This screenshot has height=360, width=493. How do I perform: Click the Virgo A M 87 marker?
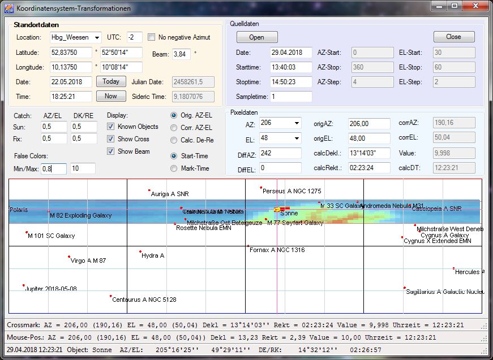[69, 257]
